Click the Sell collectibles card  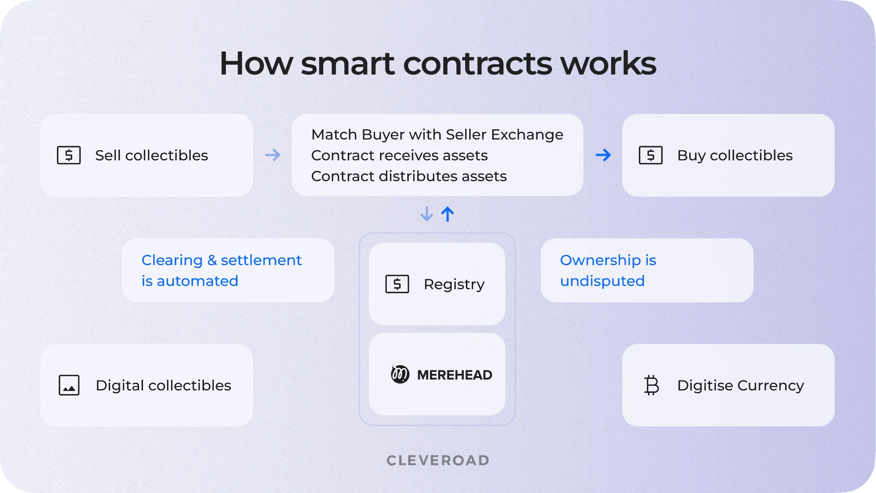pos(147,155)
